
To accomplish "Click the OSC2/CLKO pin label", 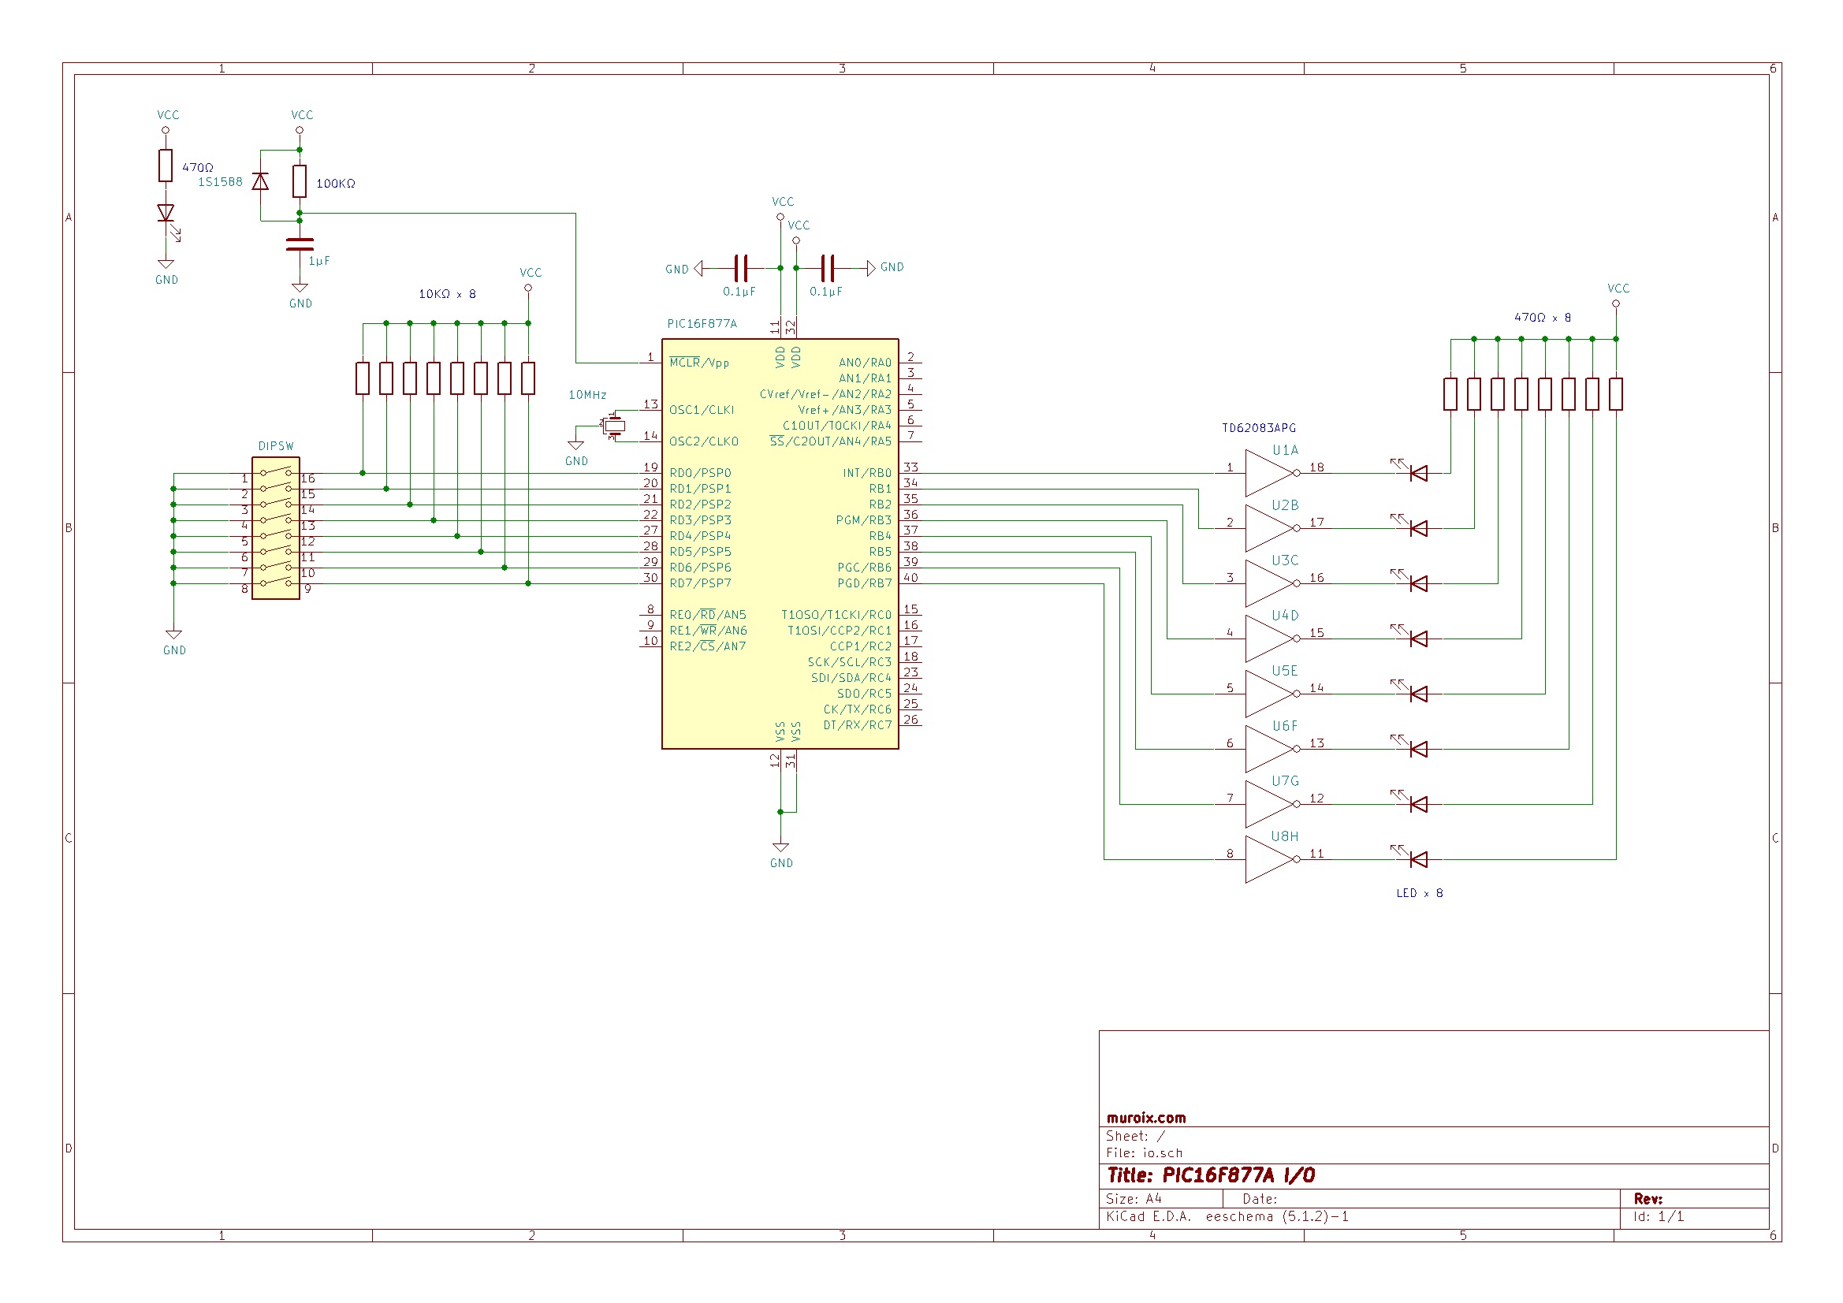I will (703, 441).
